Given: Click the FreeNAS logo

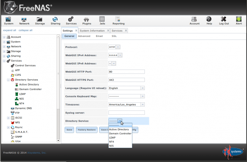Looking at the screenshot, I should (28, 8).
